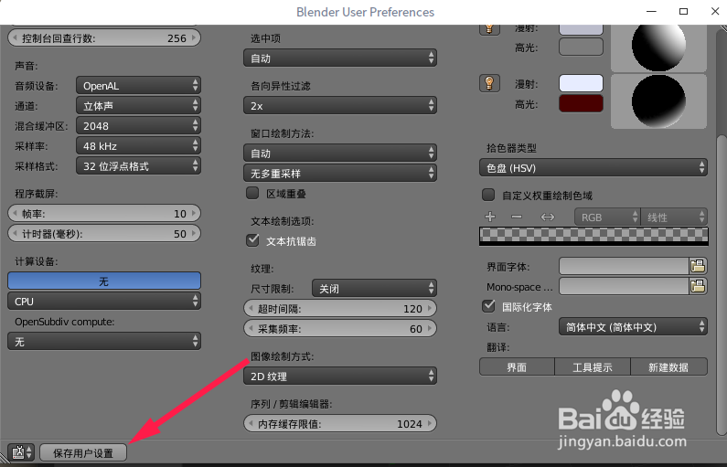Decrease 内存缓存限值 with left arrow
The image size is (727, 467).
(x=251, y=423)
